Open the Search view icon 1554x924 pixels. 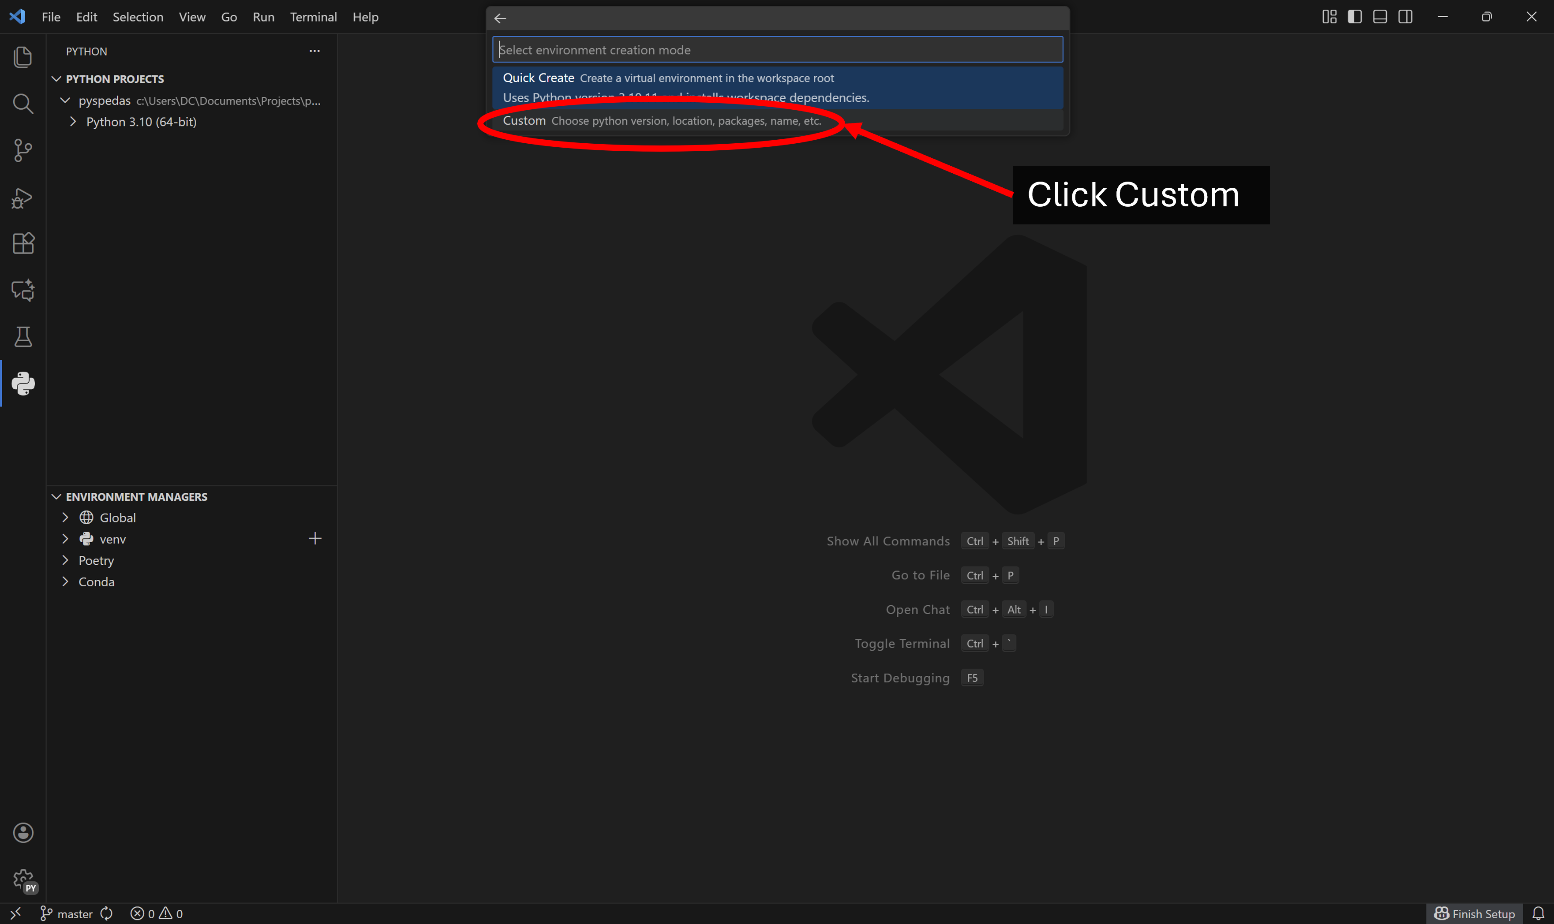[23, 103]
